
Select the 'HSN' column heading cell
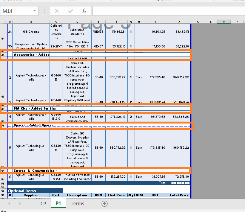[x=99, y=195]
